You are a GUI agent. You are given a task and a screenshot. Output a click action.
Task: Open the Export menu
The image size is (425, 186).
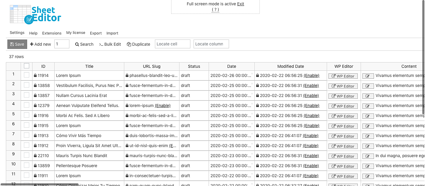(x=96, y=33)
